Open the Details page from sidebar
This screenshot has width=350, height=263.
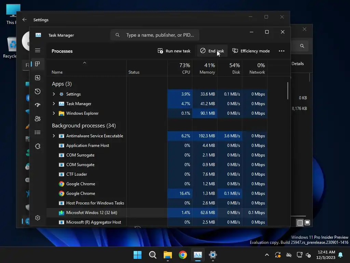[x=38, y=133]
